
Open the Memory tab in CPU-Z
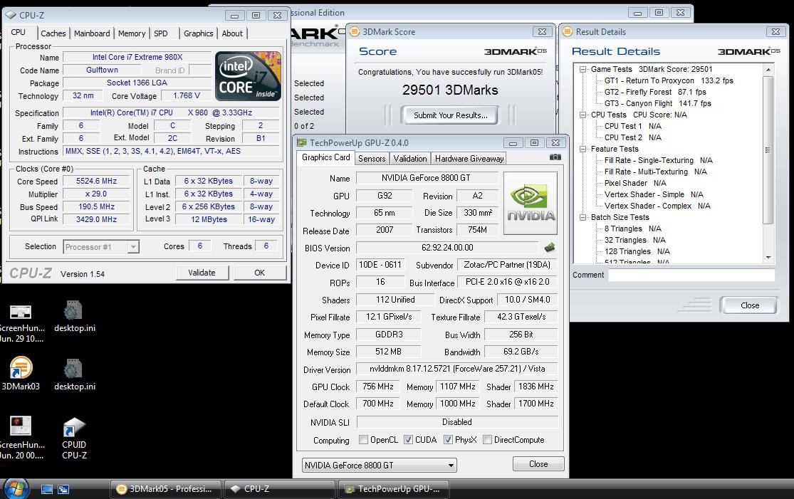132,33
